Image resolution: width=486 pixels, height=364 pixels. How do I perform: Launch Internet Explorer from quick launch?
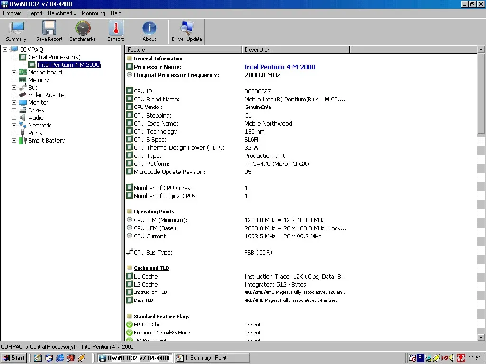pyautogui.click(x=59, y=358)
